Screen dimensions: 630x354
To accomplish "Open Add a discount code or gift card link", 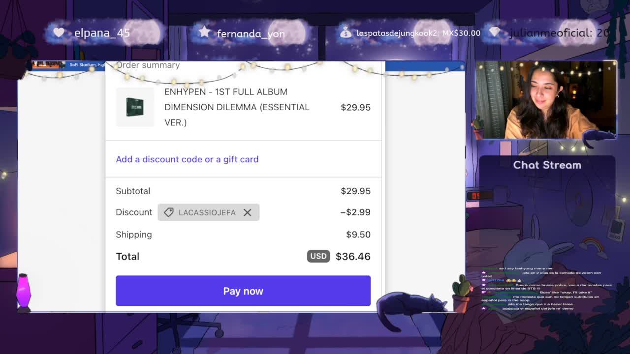I will click(187, 159).
